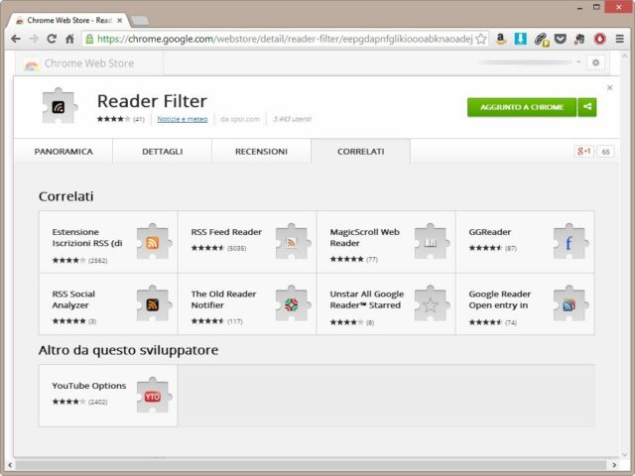635x476 pixels.
Task: Open the Chrome hamburger menu
Action: (620, 39)
